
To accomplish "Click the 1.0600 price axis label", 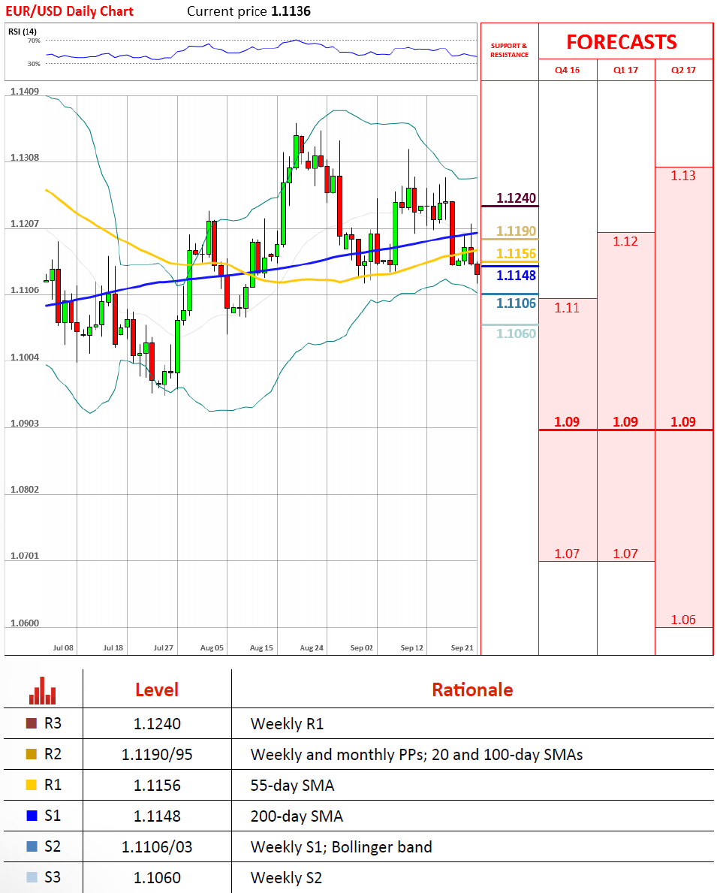I will pyautogui.click(x=25, y=623).
